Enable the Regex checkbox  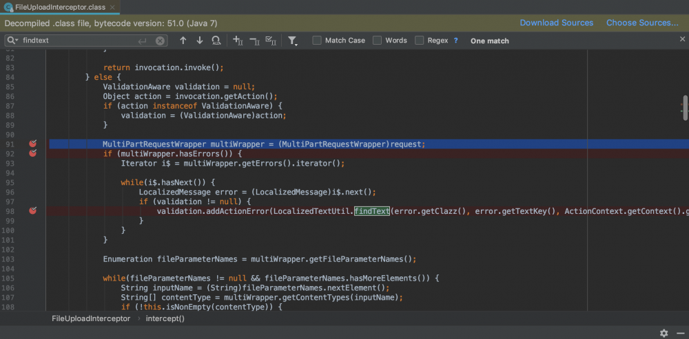[420, 41]
